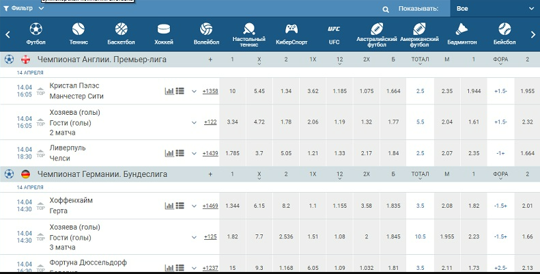The image size is (540, 274).
Task: Toggle TOP marker for Кристал Пэлэс match
Action: [41, 92]
